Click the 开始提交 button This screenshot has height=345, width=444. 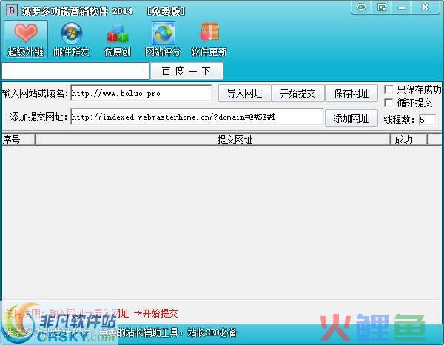[x=298, y=93]
